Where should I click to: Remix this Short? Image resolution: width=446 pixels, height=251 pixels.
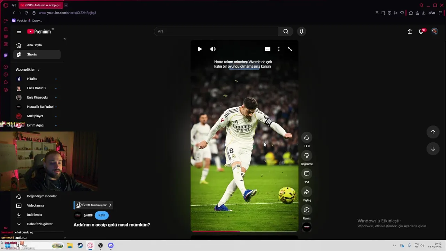[x=307, y=210]
